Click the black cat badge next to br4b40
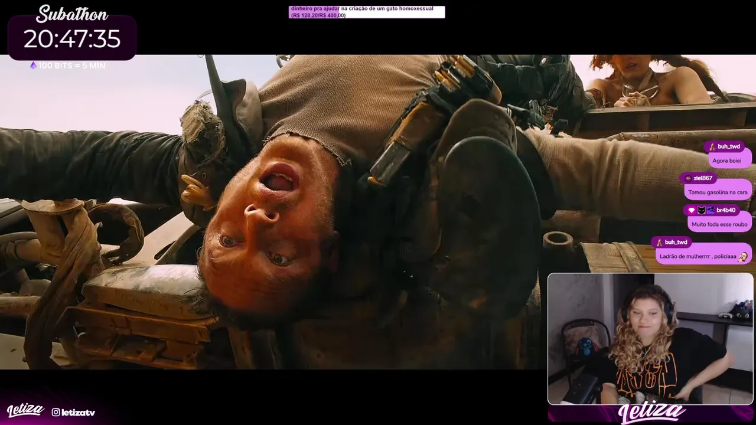The height and width of the screenshot is (425, 756). pos(701,210)
